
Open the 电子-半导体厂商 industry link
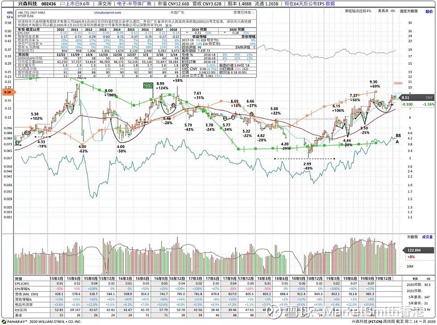point(134,4)
